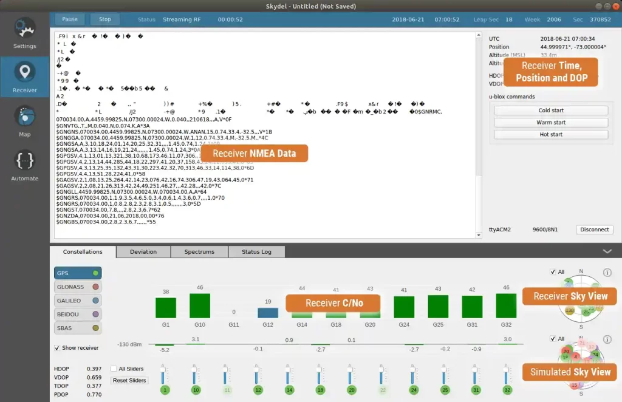Click satellite 10 green circle indicator
Viewport: 622px width, 402px height.
[196, 390]
